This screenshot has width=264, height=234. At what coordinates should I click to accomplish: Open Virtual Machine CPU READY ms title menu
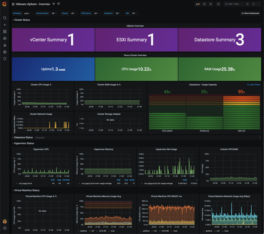(x=166, y=196)
